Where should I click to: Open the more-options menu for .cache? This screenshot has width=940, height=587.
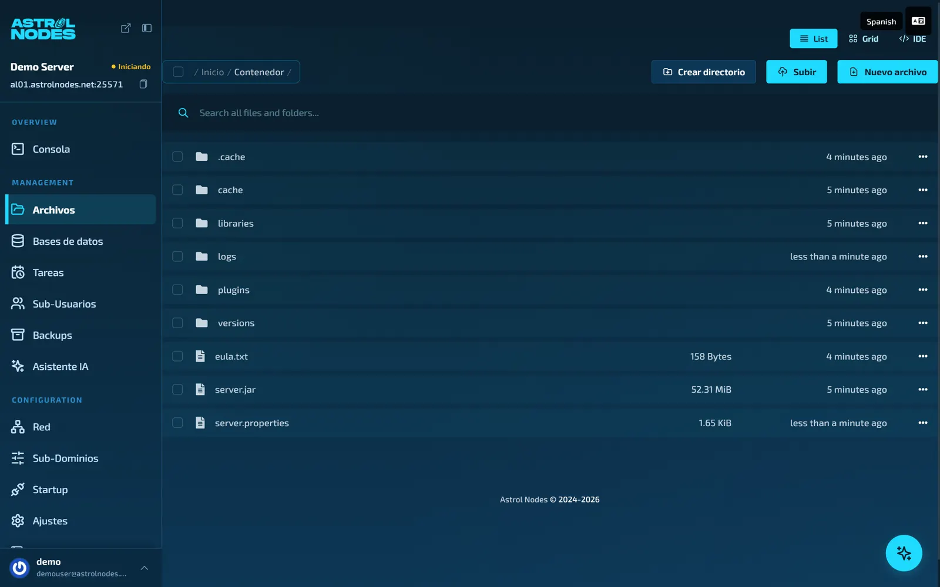[922, 157]
